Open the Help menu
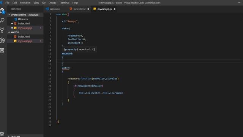 pyautogui.click(x=75, y=3)
